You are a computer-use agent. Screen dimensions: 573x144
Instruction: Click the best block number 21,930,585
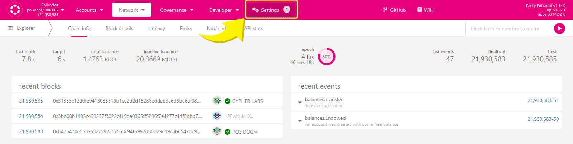pyautogui.click(x=540, y=59)
